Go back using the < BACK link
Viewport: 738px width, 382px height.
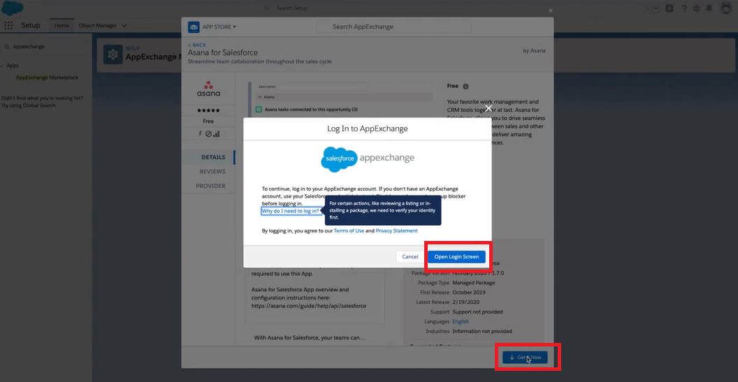click(x=197, y=45)
